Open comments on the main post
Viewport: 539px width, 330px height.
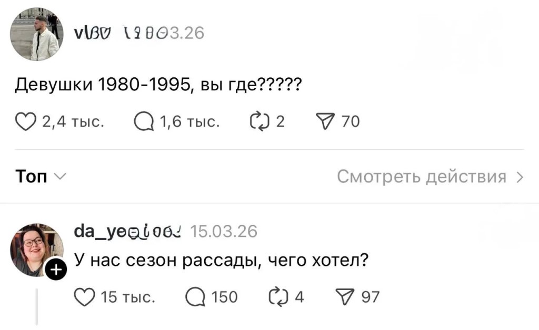pyautogui.click(x=144, y=122)
